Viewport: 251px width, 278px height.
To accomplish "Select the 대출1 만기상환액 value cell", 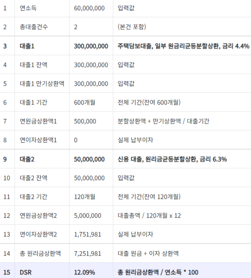I will click(91, 84).
